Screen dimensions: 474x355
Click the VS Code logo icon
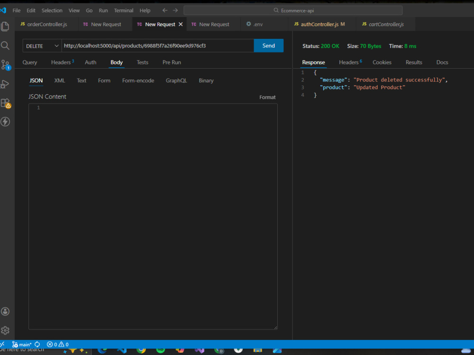(3, 10)
